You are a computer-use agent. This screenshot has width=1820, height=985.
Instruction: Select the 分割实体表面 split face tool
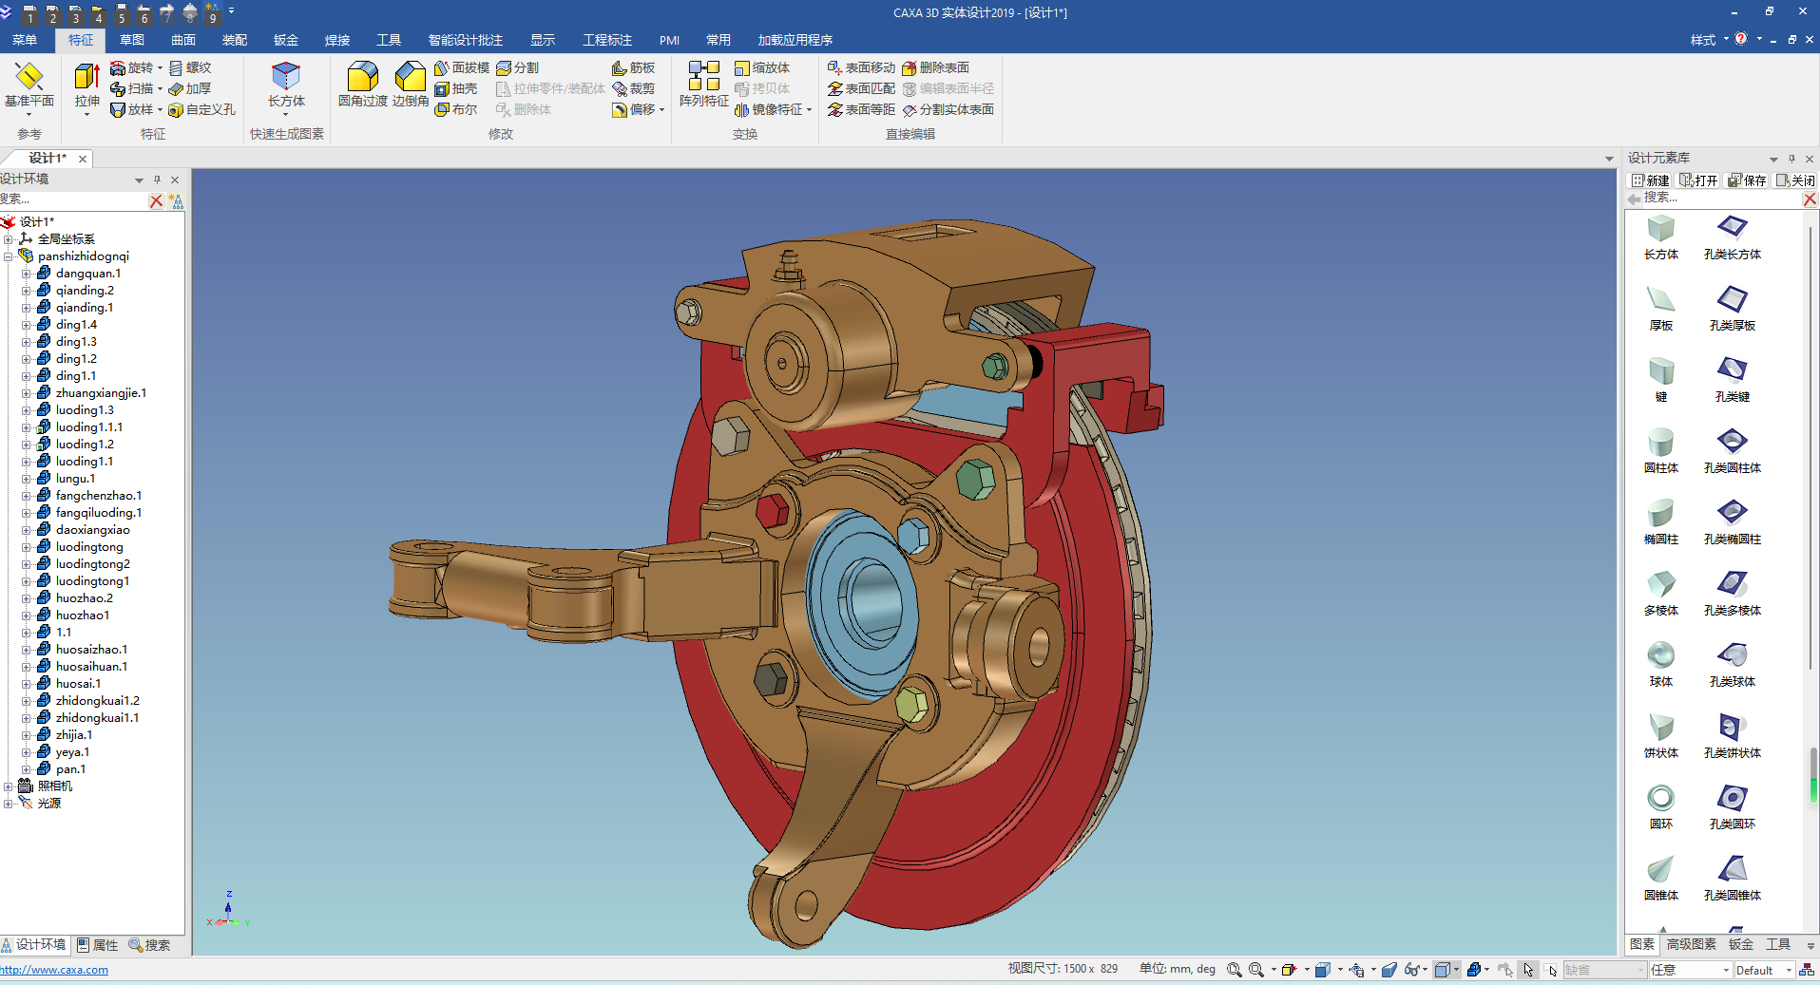(948, 109)
